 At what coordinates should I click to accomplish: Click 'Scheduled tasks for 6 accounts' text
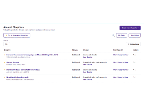pyautogui.click(x=94, y=77)
